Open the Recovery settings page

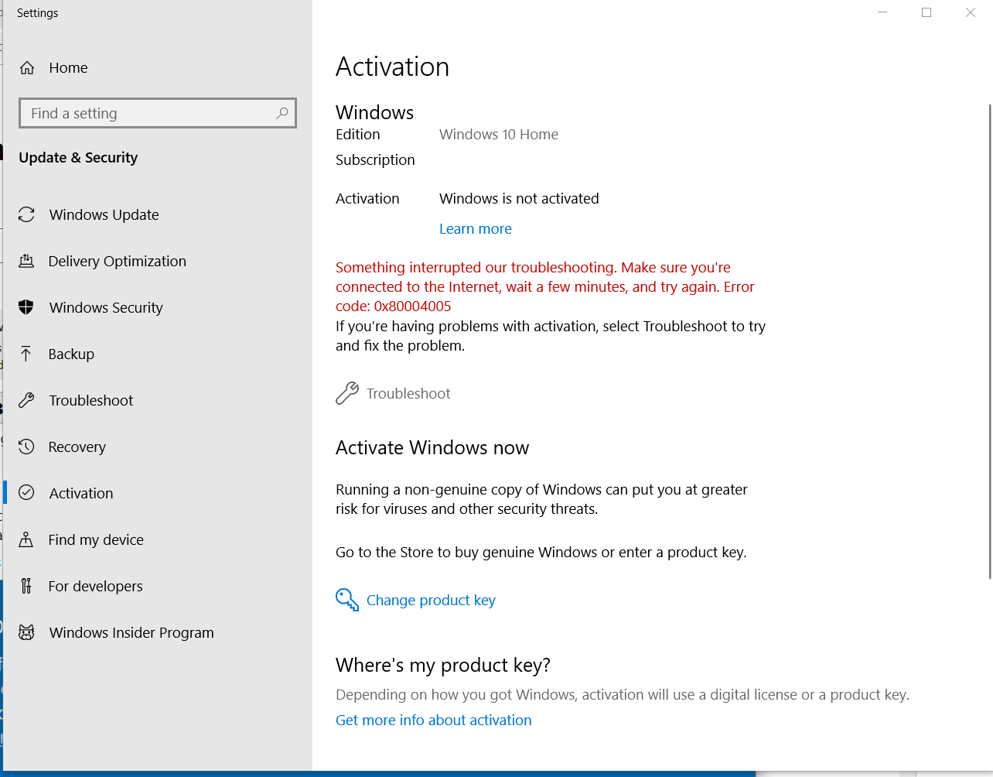[x=77, y=447]
